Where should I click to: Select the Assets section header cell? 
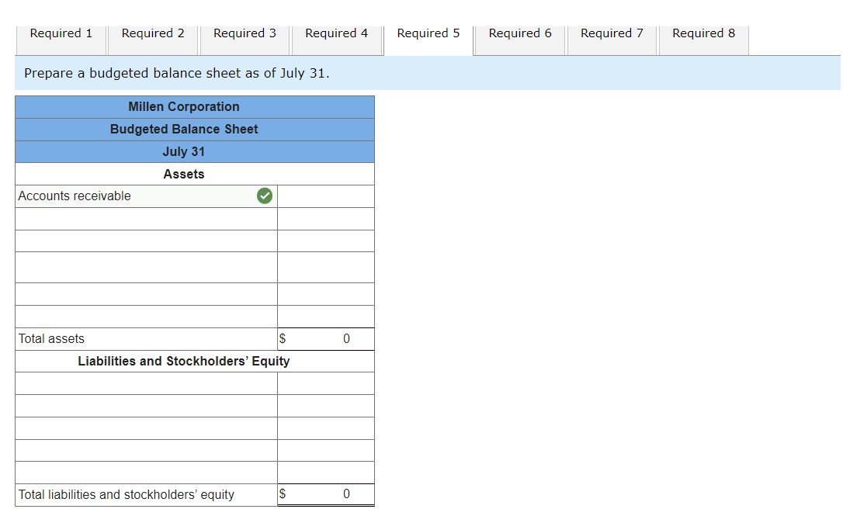pyautogui.click(x=184, y=174)
